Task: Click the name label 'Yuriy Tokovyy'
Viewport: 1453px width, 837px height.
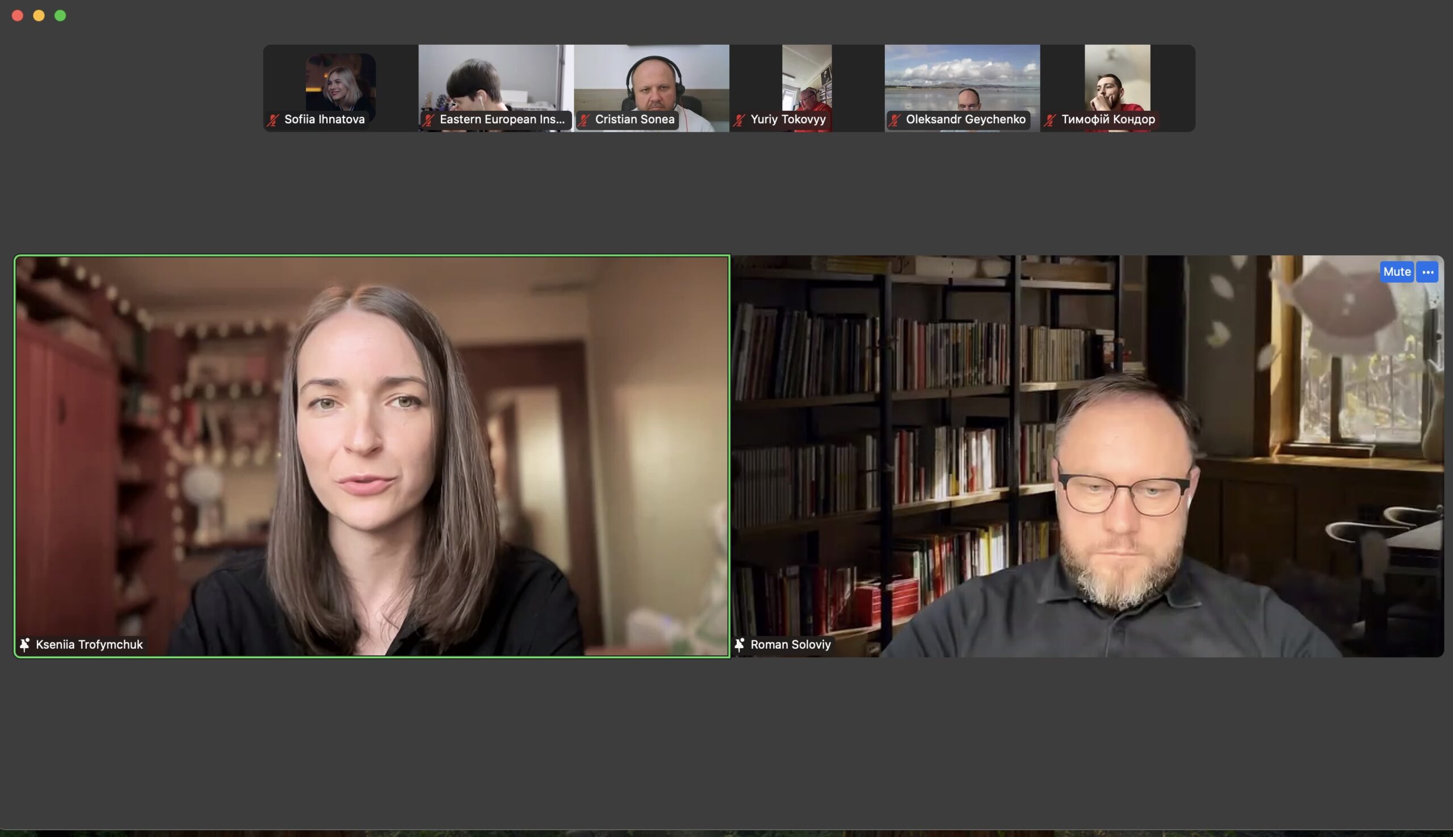Action: [x=788, y=120]
